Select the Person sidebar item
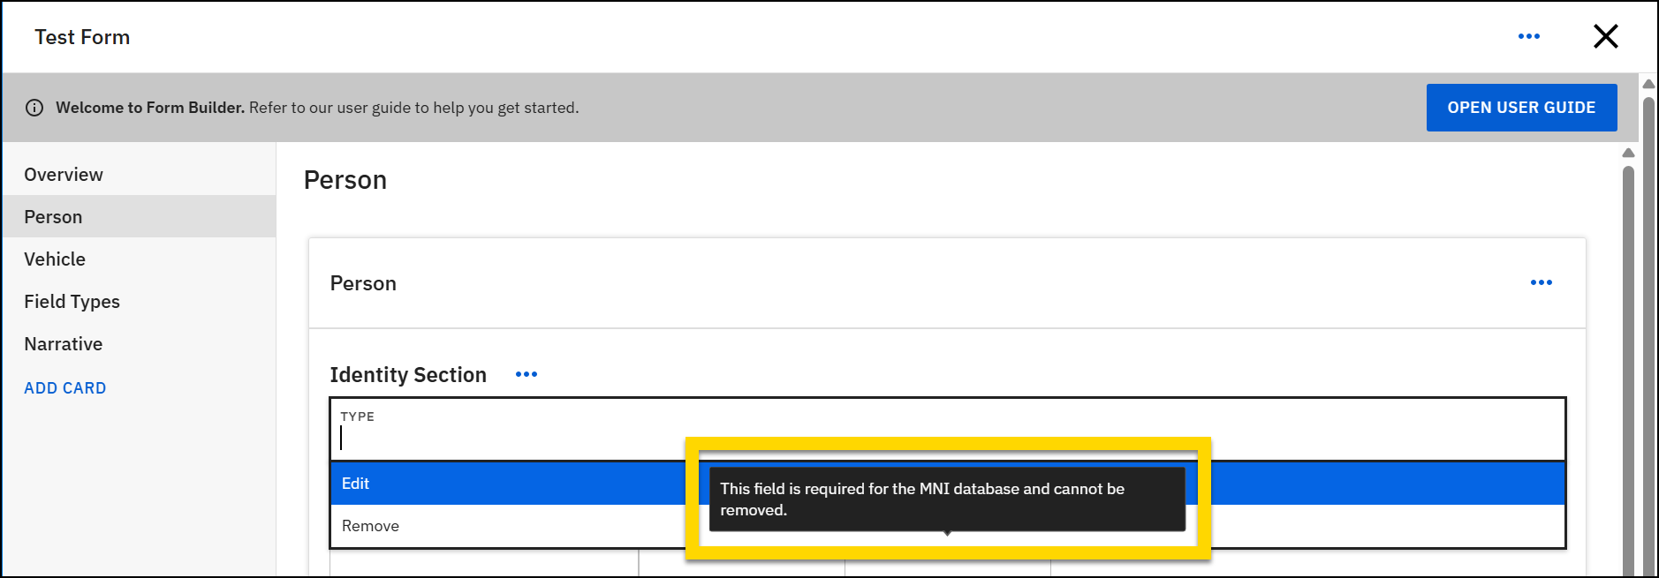Image resolution: width=1659 pixels, height=578 pixels. coord(53,217)
